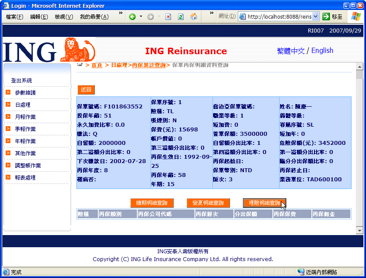Click the arrow icon beside 季報作業
Screen dimensions: 366x278
(8, 129)
